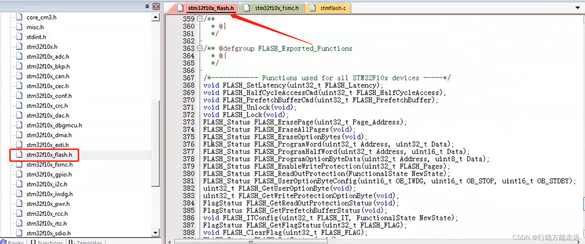Click the file icon beside stm32f10x_gpio.h

point(20,174)
